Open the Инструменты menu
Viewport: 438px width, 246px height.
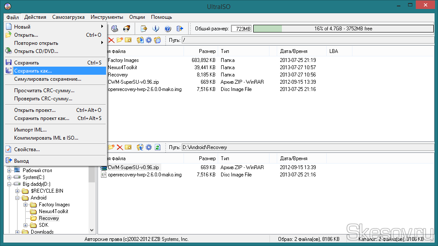107,17
